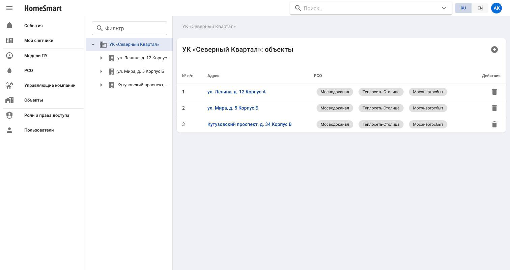Screen dimensions: 510x270
Task: Open the AK user avatar menu
Action: coord(497,8)
